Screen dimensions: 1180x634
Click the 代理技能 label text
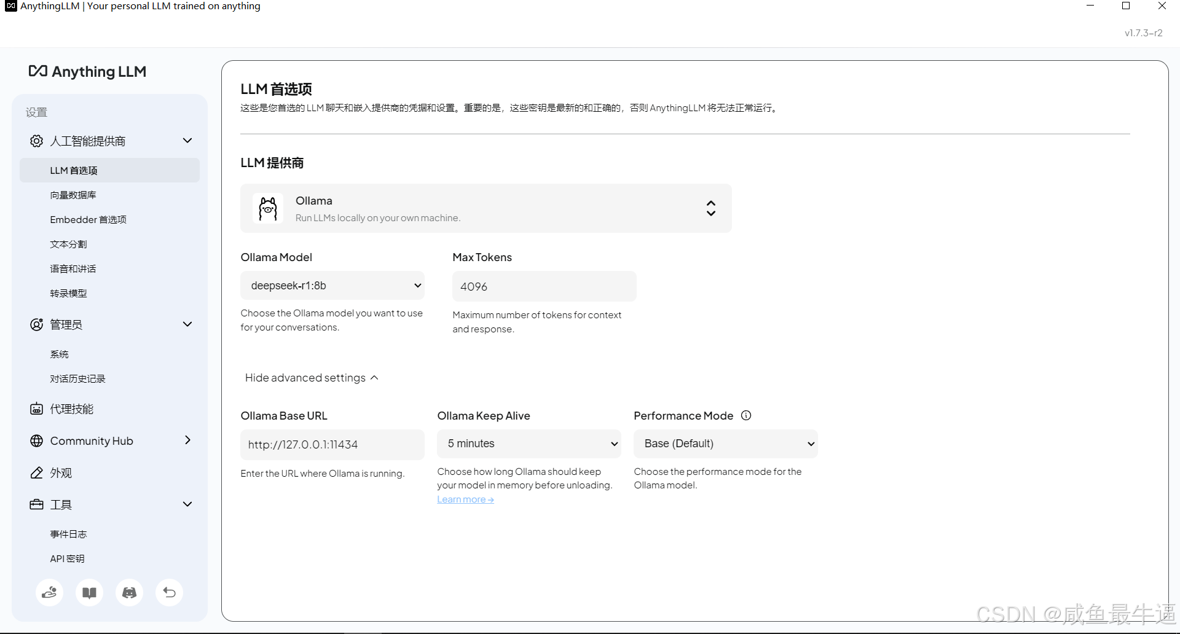(x=72, y=409)
